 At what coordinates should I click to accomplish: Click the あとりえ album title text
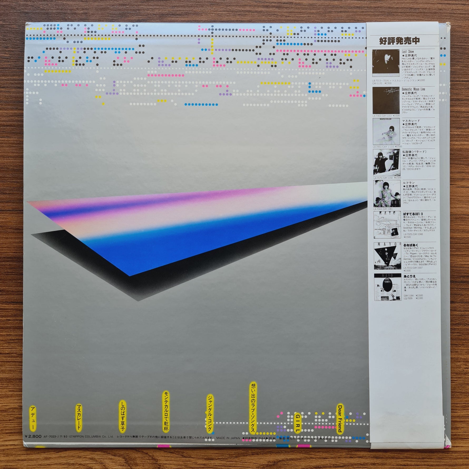(x=410, y=276)
